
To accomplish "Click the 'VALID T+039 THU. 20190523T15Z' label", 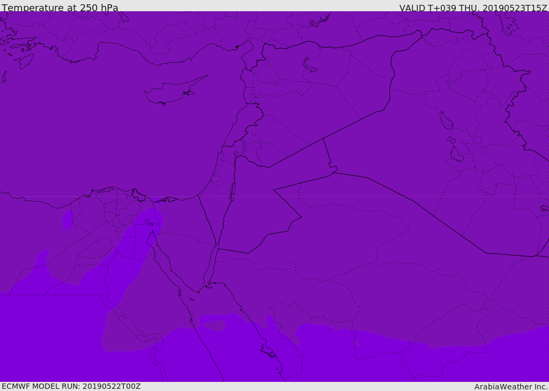I will point(473,8).
